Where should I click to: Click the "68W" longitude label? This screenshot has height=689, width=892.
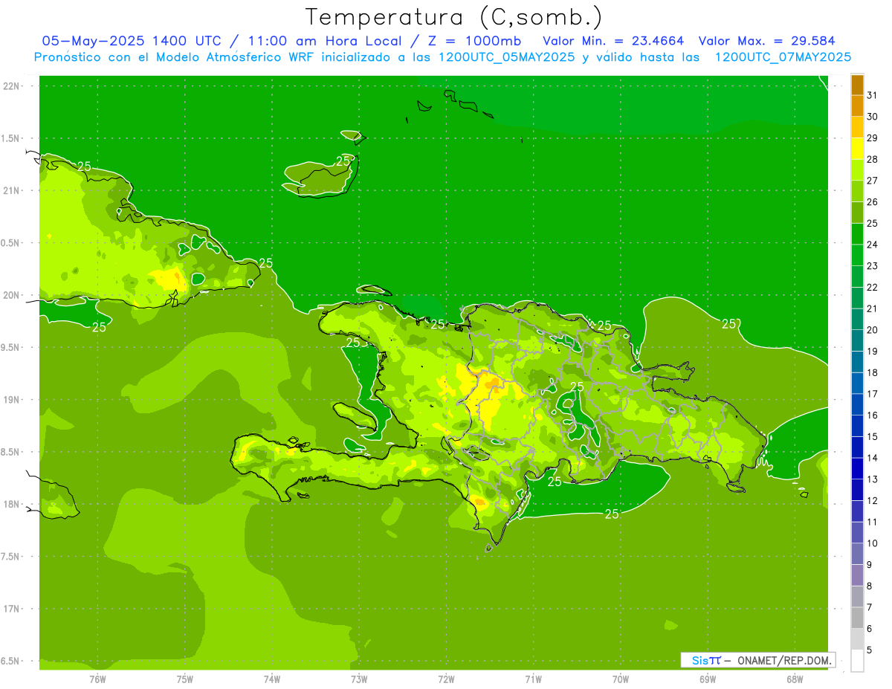795,679
